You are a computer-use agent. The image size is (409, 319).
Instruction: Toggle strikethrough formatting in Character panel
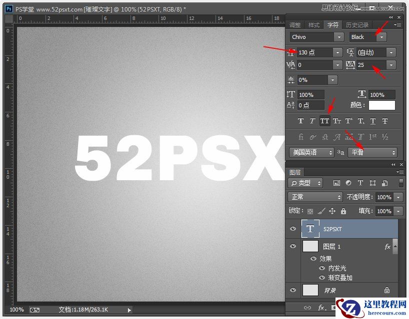(x=384, y=120)
